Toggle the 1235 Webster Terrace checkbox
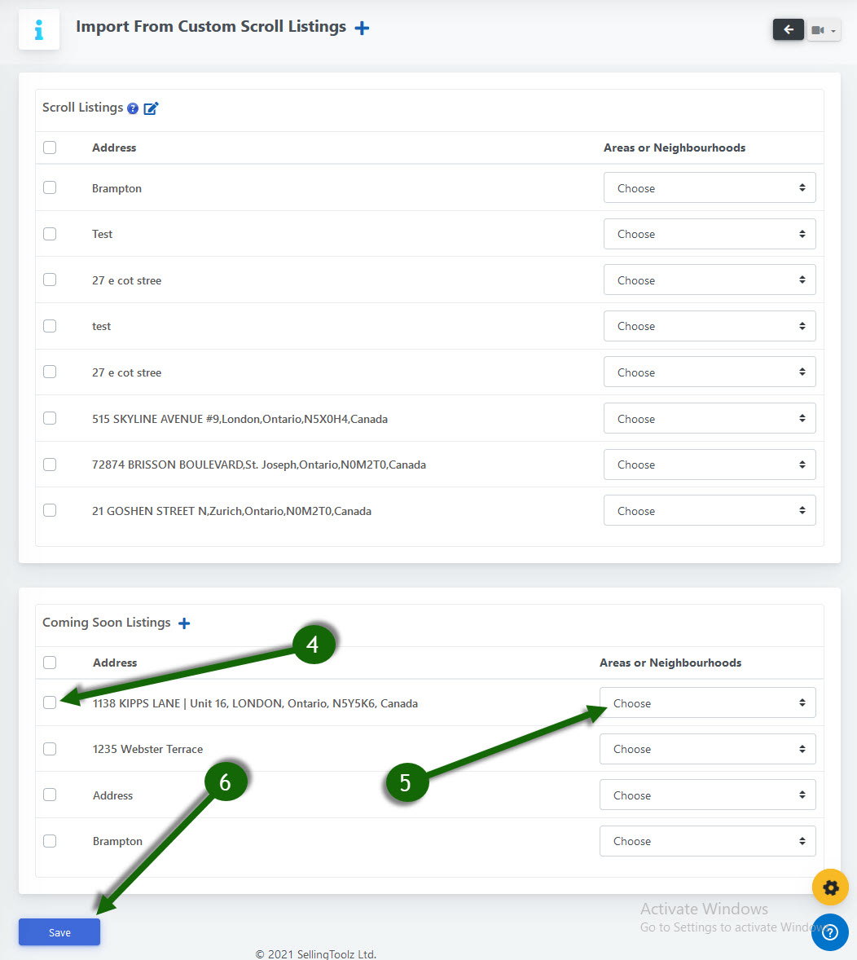This screenshot has width=857, height=960. (x=50, y=749)
